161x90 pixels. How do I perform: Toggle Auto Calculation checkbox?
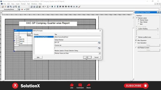(136, 43)
